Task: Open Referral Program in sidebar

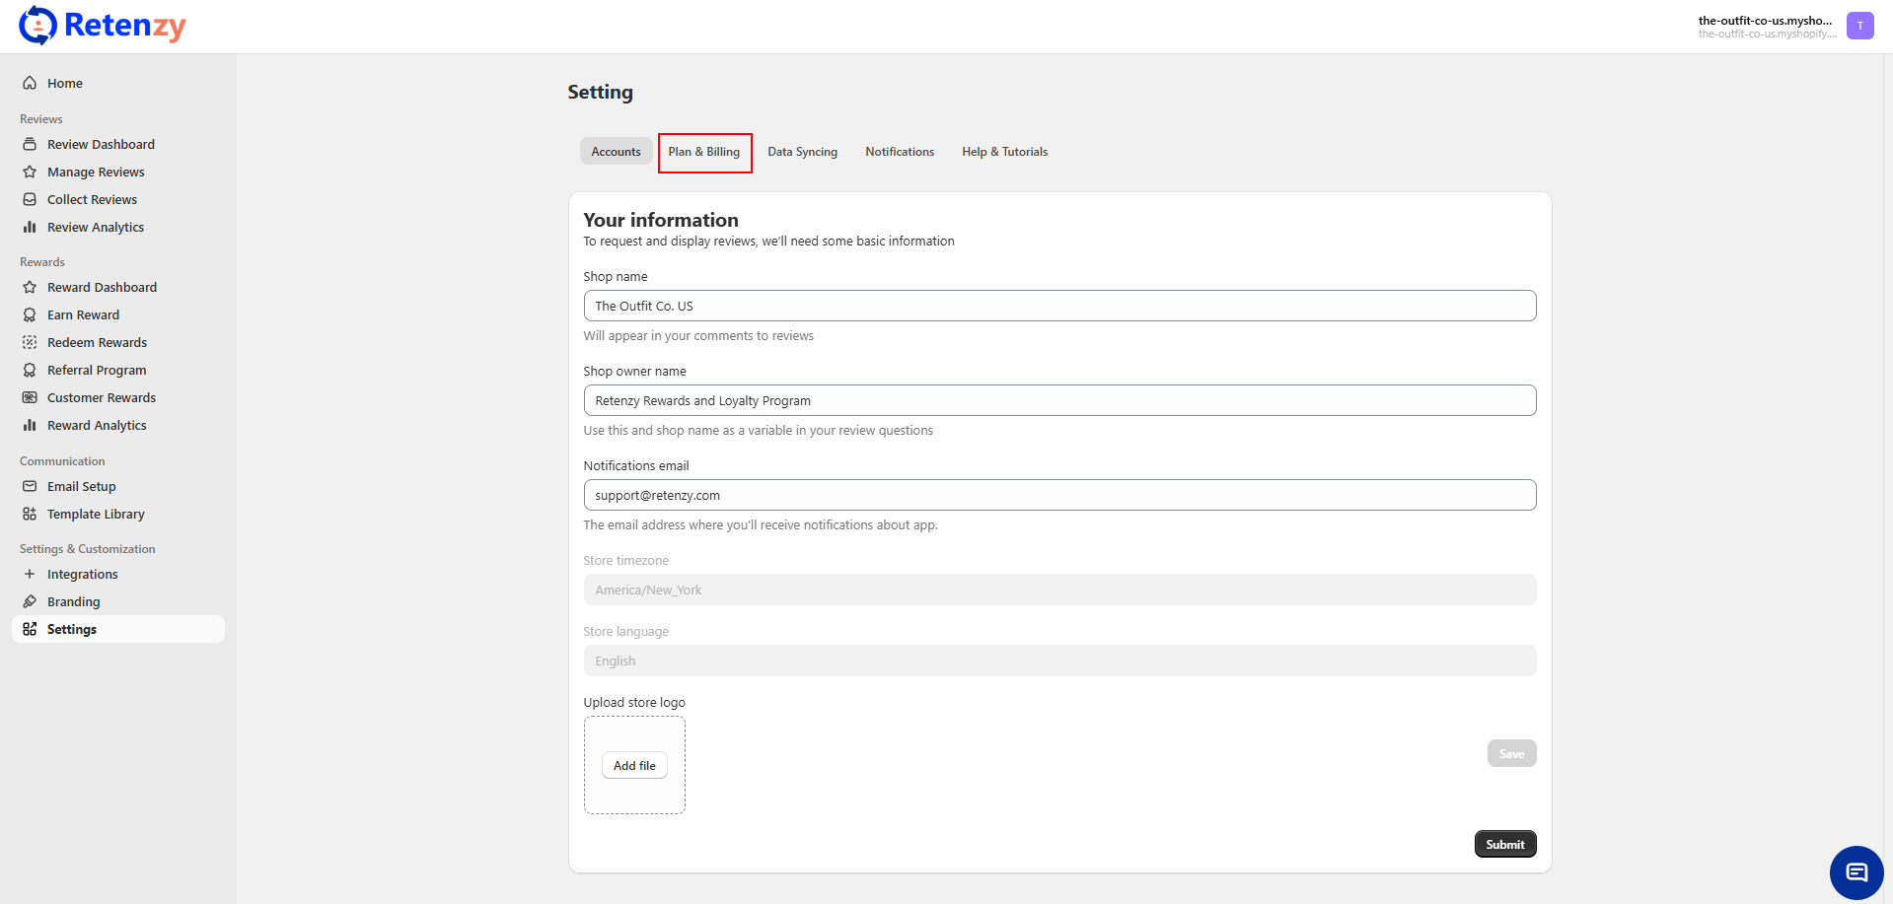Action: [x=97, y=371]
